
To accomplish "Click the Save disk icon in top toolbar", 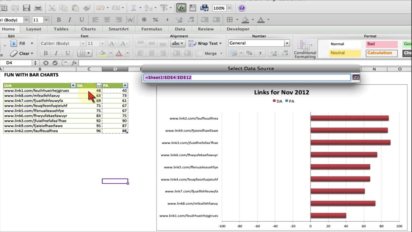I will pyautogui.click(x=26, y=8).
